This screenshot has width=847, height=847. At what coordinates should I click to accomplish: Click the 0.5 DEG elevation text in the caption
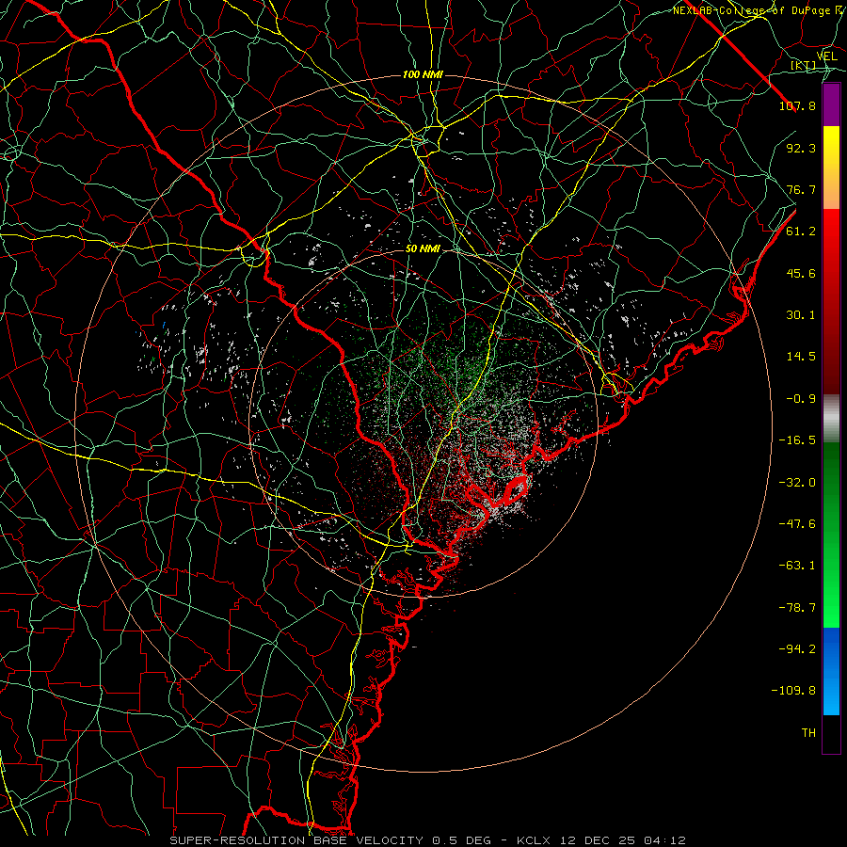pyautogui.click(x=461, y=840)
